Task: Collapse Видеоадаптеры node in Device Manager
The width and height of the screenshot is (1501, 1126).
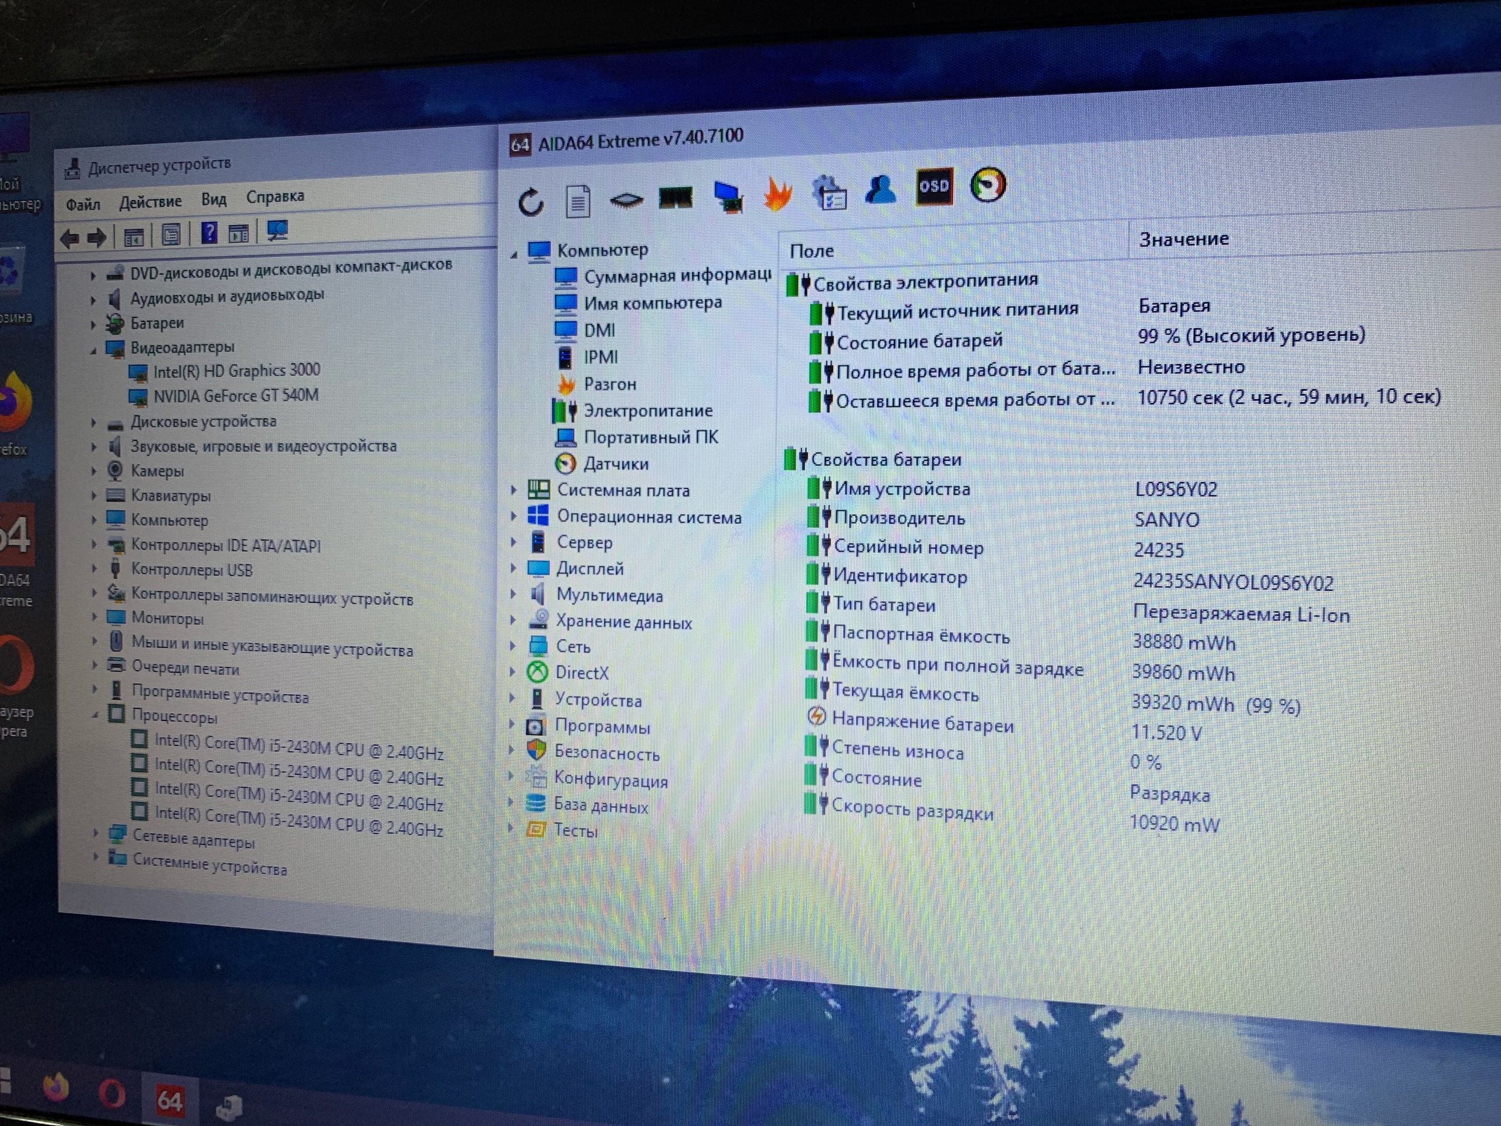Action: (x=93, y=350)
